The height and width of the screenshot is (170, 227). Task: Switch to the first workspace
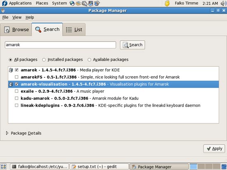[x=194, y=167]
